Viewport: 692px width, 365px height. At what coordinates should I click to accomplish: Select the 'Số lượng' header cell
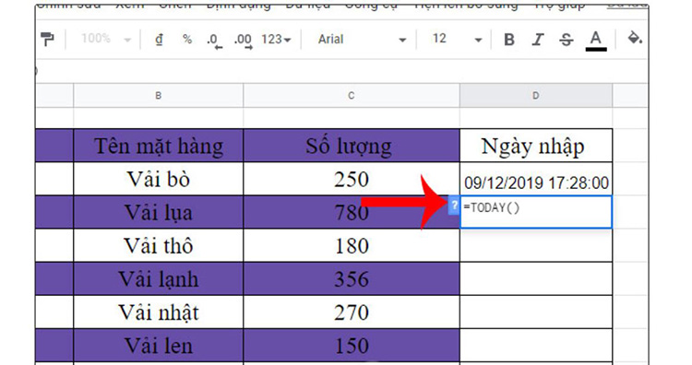352,146
